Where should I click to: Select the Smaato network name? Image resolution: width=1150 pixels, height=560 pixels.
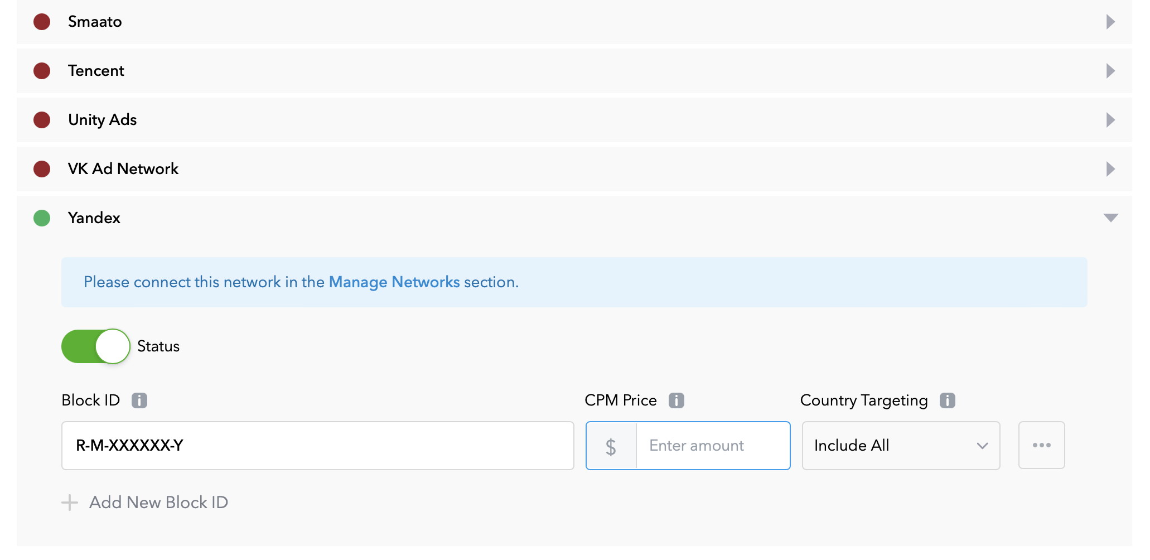(x=95, y=22)
